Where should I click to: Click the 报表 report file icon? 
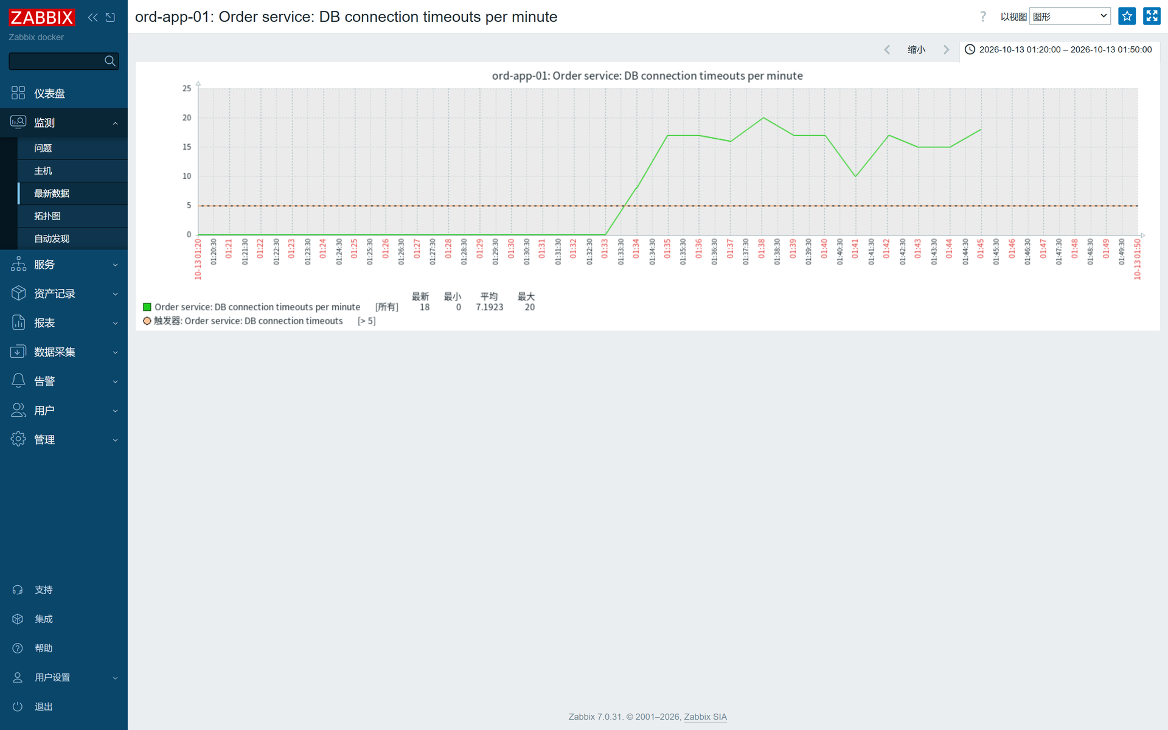pos(18,322)
